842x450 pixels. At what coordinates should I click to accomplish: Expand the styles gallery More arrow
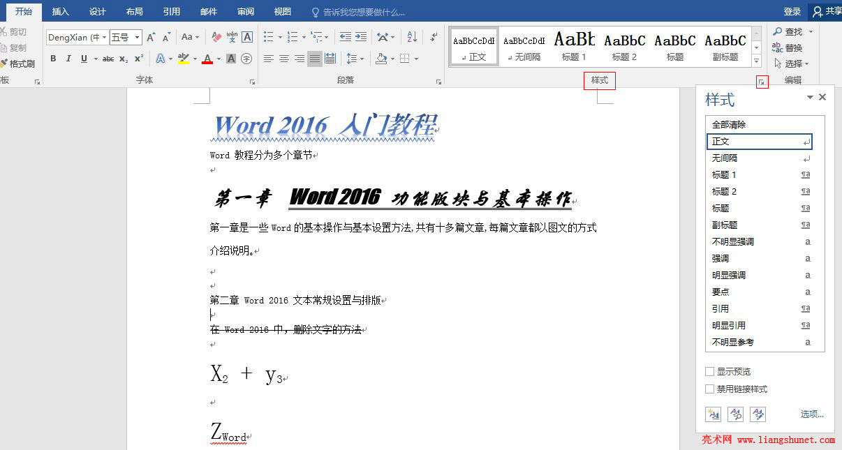click(756, 62)
